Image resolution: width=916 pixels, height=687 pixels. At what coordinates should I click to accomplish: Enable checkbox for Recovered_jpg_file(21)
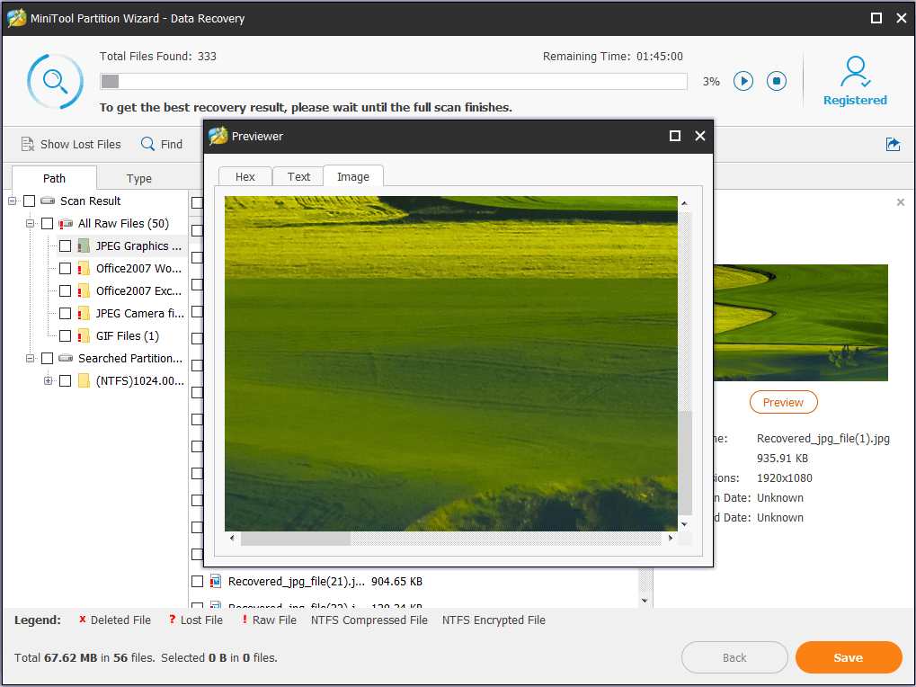click(x=198, y=582)
